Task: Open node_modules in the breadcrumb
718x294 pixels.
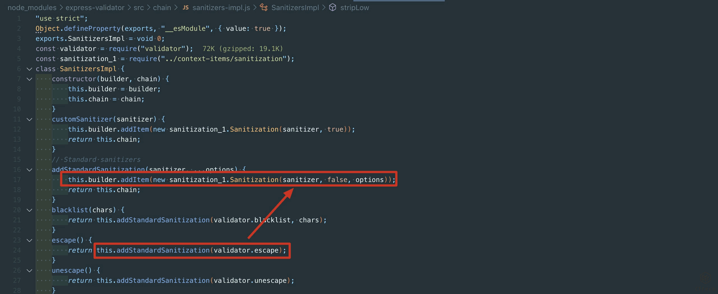Action: 32,8
